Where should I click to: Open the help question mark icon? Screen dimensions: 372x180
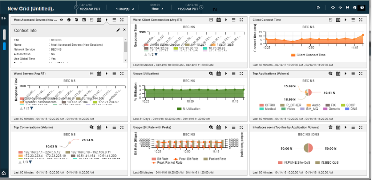pyautogui.click(x=362, y=8)
